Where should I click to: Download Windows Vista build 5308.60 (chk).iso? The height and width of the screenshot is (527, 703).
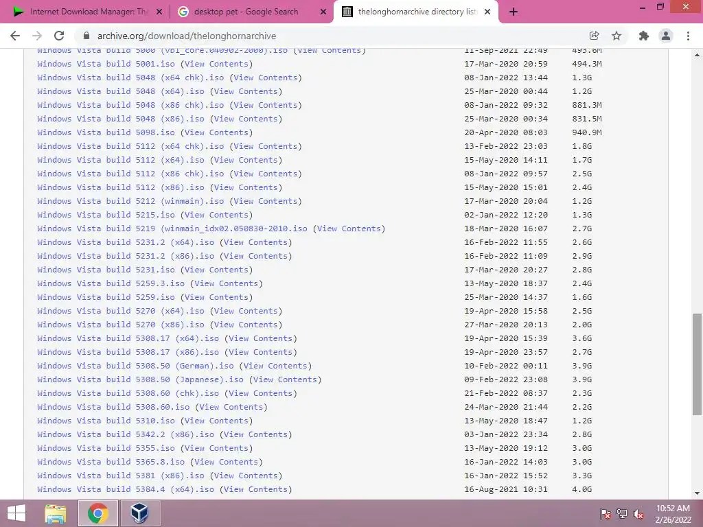(128, 393)
